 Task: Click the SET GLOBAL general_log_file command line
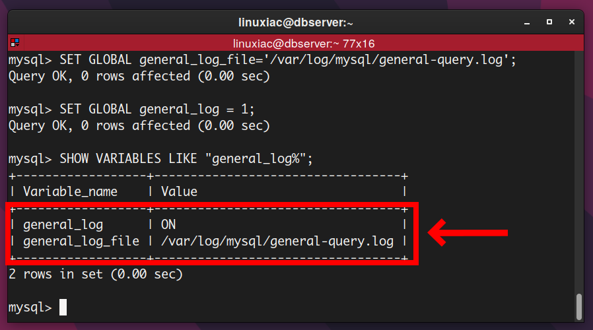262,59
